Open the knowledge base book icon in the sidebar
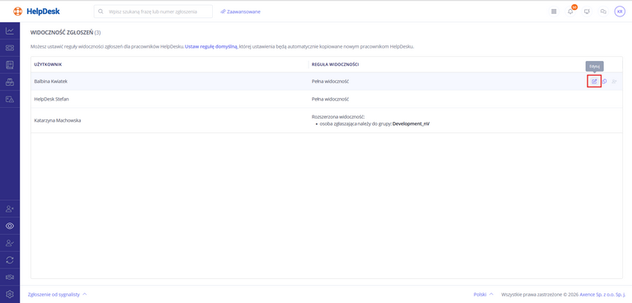The height and width of the screenshot is (303, 632). [10, 65]
